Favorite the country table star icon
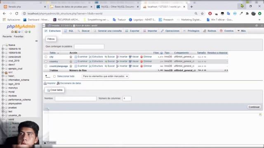 click(71, 61)
